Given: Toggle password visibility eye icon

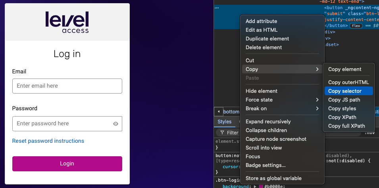Looking at the screenshot, I should click(x=115, y=124).
